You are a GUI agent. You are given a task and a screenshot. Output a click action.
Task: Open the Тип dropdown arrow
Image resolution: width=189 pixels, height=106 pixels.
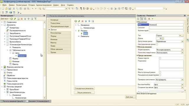[180, 36]
